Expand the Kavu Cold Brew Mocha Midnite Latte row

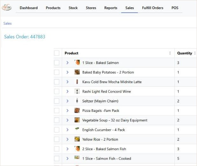67,82
